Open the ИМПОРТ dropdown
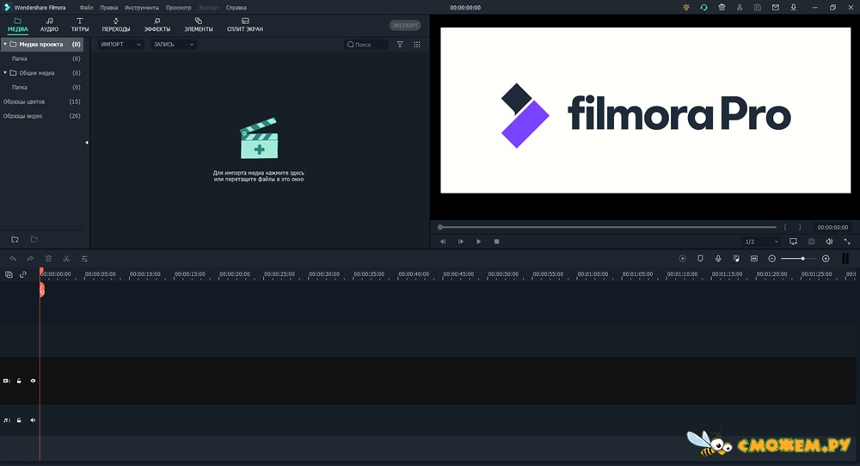The image size is (860, 466). tap(120, 45)
